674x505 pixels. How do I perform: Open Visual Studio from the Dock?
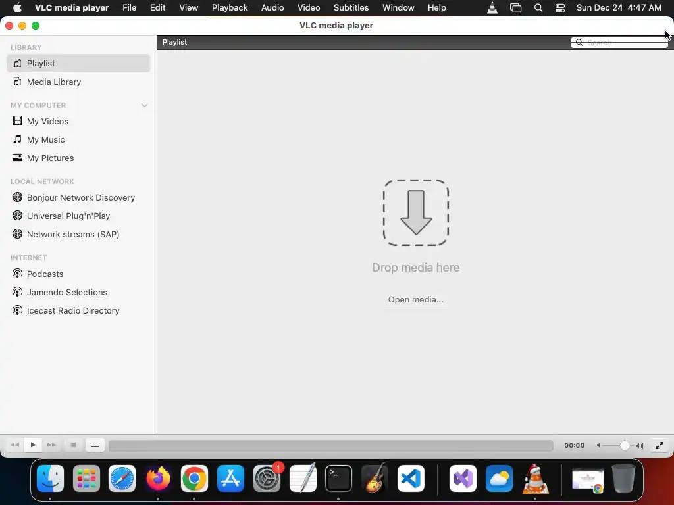click(x=463, y=479)
